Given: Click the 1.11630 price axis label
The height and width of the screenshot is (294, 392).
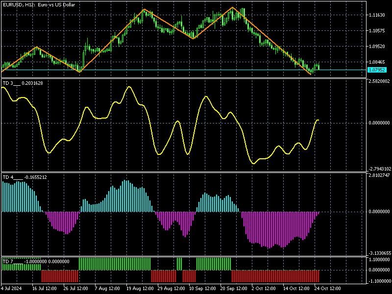Looking at the screenshot, I should (x=377, y=15).
